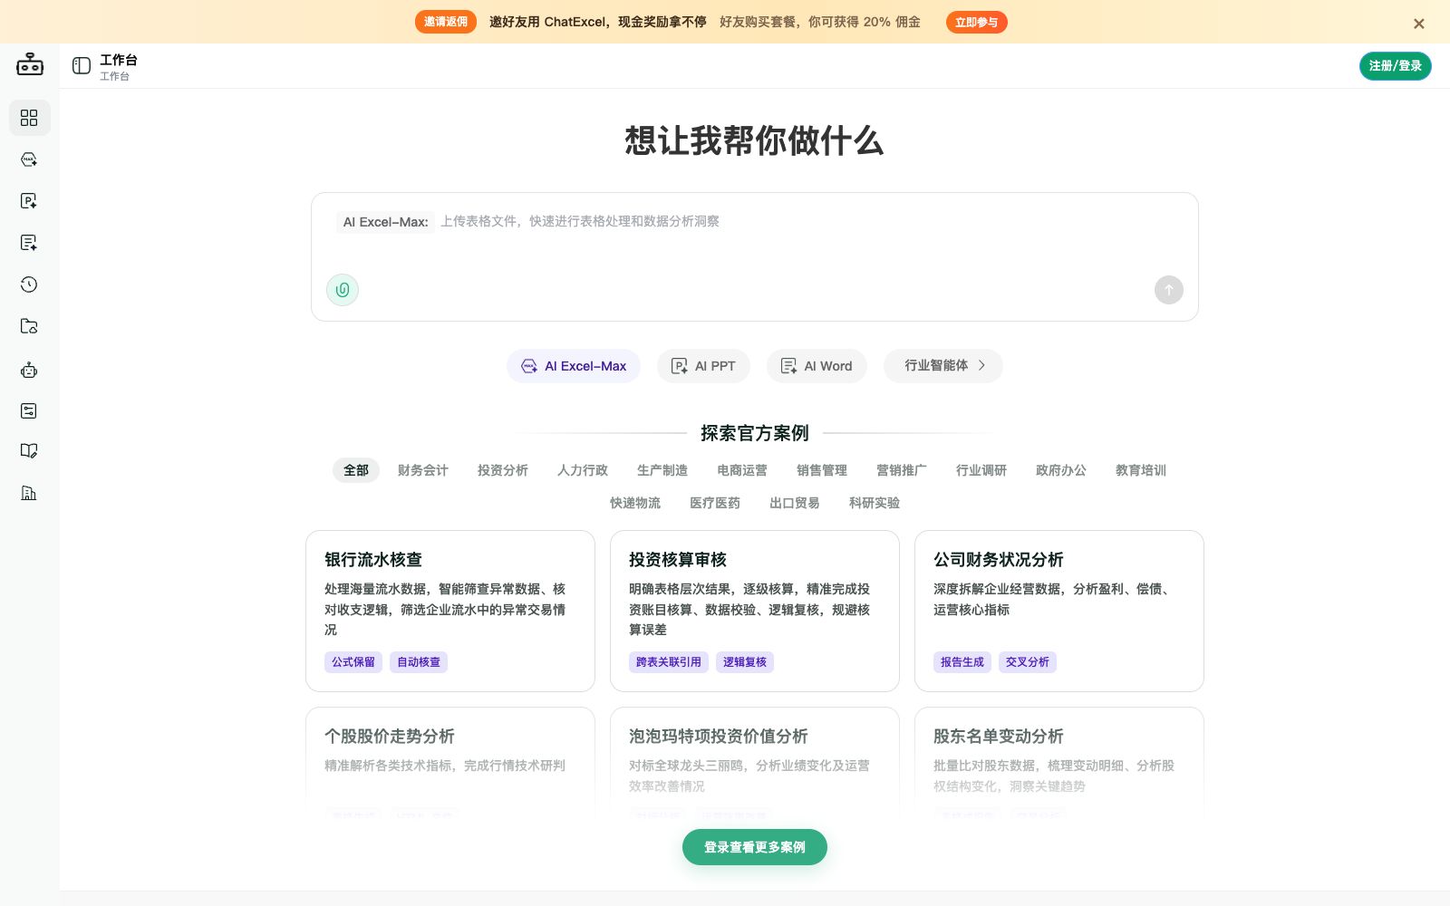This screenshot has height=906, width=1450.
Task: Select the 人力行政 category tab
Action: 583,470
